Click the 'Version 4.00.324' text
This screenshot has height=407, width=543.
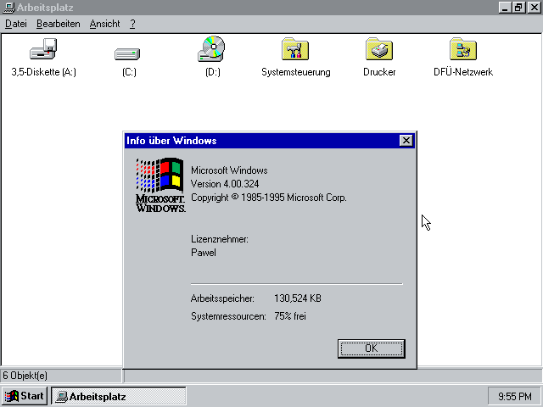pyautogui.click(x=225, y=184)
